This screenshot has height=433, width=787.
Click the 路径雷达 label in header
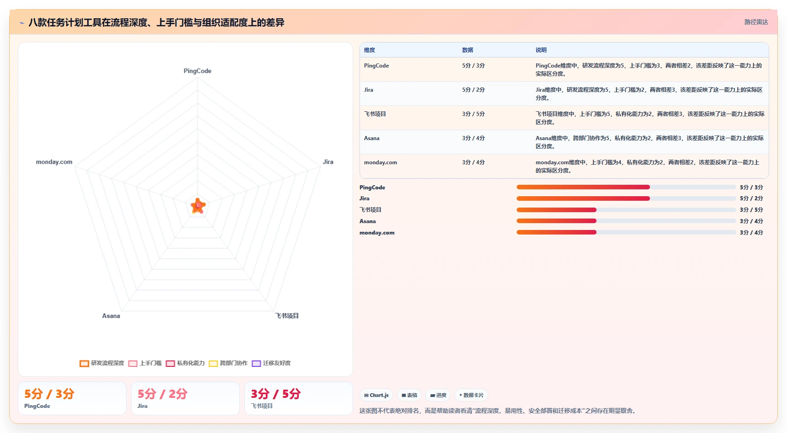click(756, 22)
